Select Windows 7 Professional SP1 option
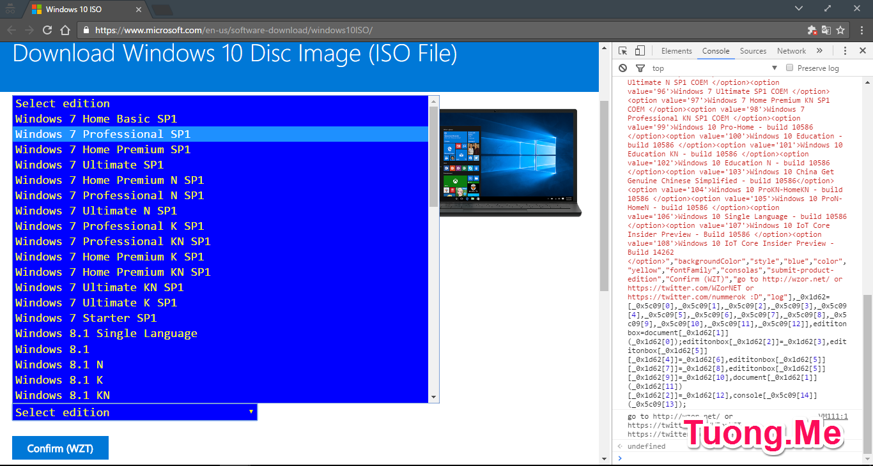This screenshot has height=466, width=873. [x=220, y=134]
